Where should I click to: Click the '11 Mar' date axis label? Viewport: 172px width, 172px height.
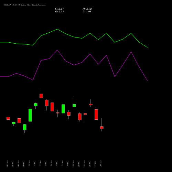tap(35, 163)
